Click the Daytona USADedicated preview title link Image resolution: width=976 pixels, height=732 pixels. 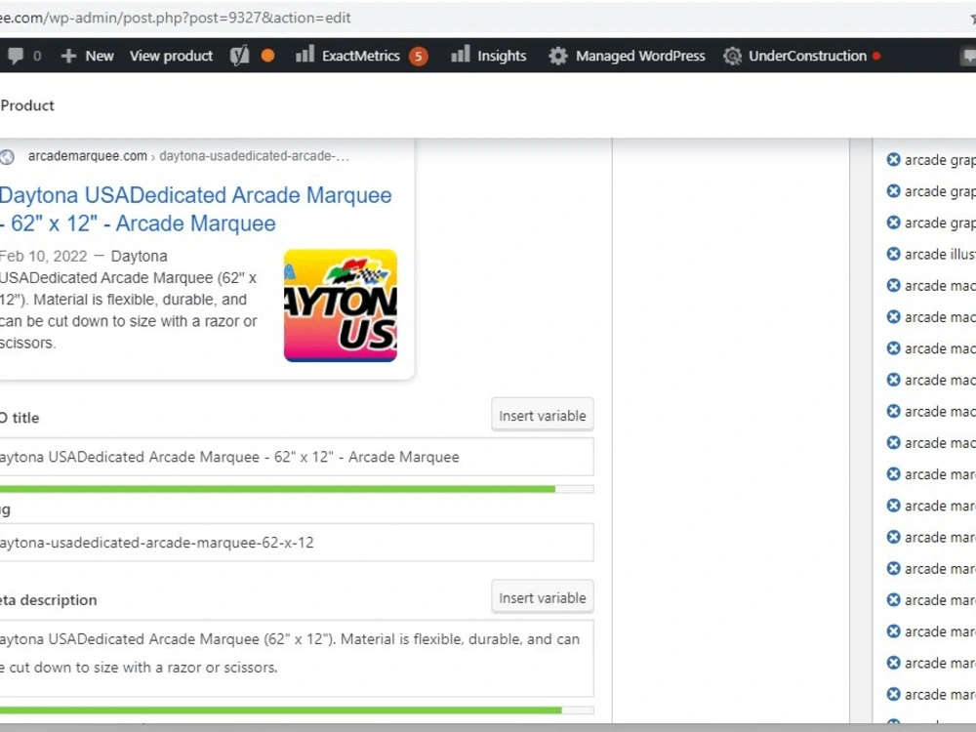click(x=195, y=209)
